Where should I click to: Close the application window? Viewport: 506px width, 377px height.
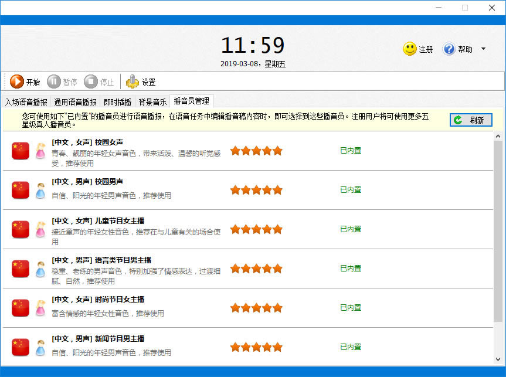492,8
